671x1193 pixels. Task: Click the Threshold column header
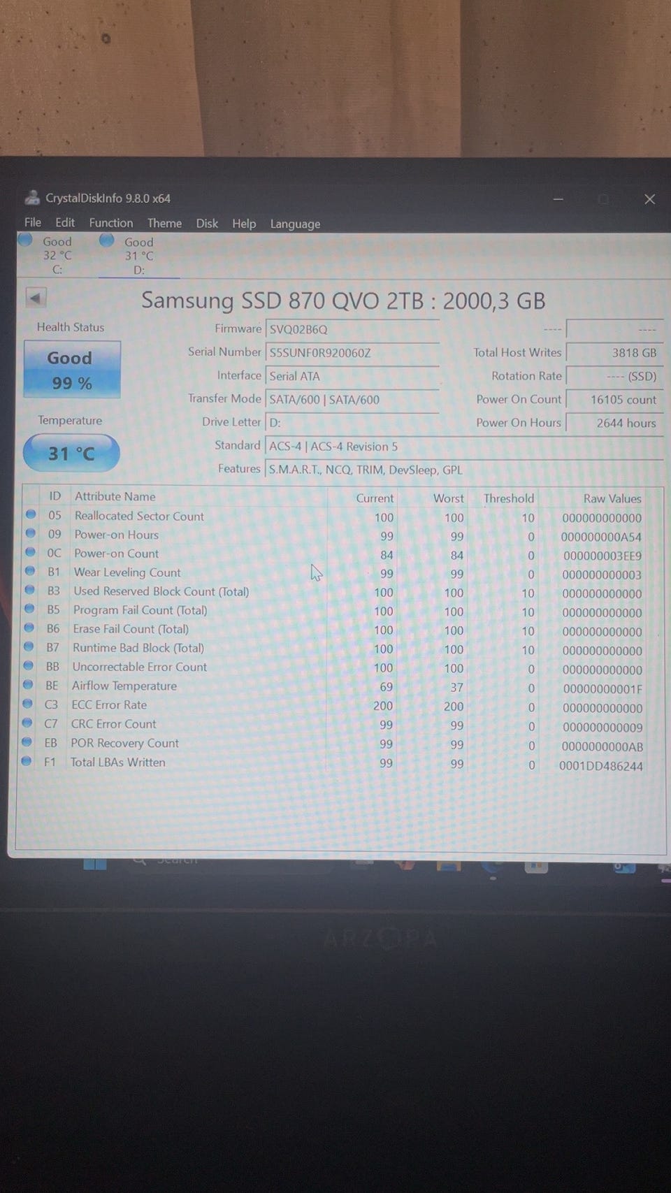(509, 498)
